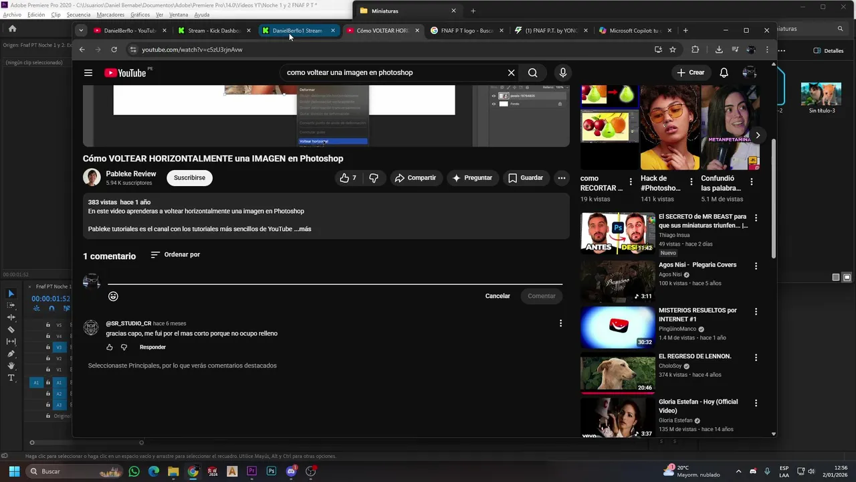Click Compartir share button
Viewport: 856px width, 482px height.
pyautogui.click(x=415, y=178)
